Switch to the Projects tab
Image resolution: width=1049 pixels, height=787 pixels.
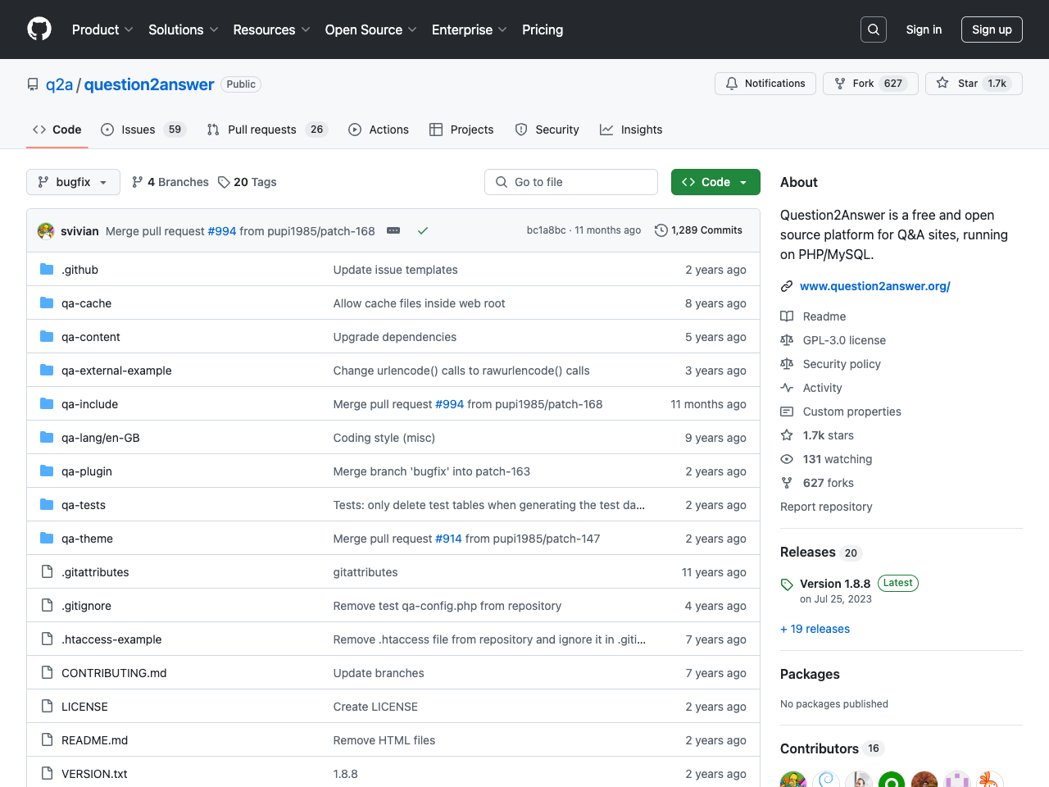(461, 130)
